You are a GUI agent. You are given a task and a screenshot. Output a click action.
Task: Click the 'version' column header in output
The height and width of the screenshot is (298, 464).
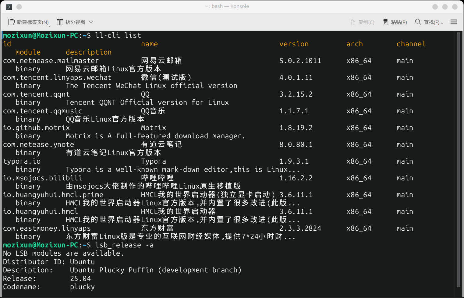pos(294,44)
